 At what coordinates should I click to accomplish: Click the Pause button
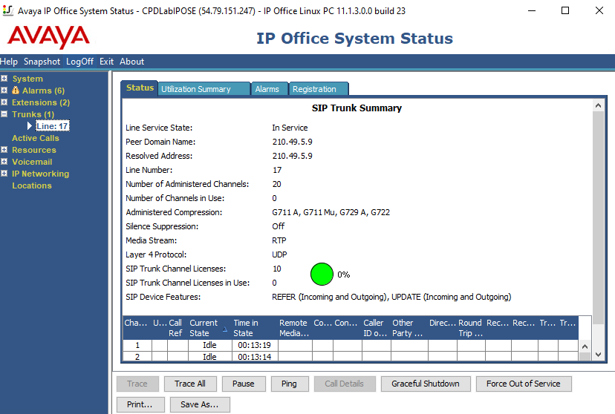(244, 384)
